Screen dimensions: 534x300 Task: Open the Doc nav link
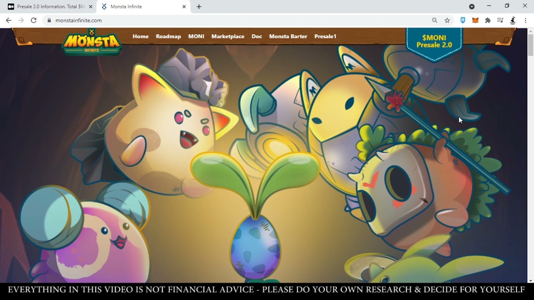(x=257, y=36)
